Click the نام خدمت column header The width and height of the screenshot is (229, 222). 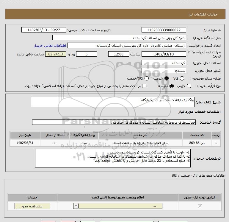click(140, 135)
